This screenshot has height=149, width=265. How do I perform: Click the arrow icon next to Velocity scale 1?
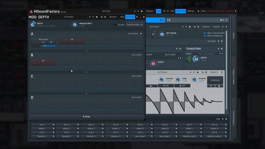pos(201,136)
